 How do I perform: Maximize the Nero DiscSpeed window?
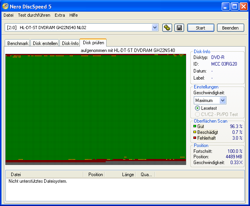[234, 7]
